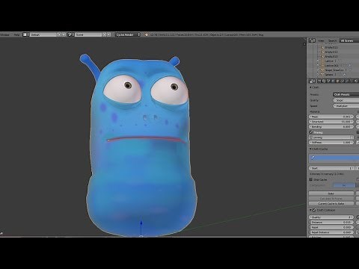Open the outliner editor type selector
Viewport: 359px width, 269px height.
click(x=312, y=40)
